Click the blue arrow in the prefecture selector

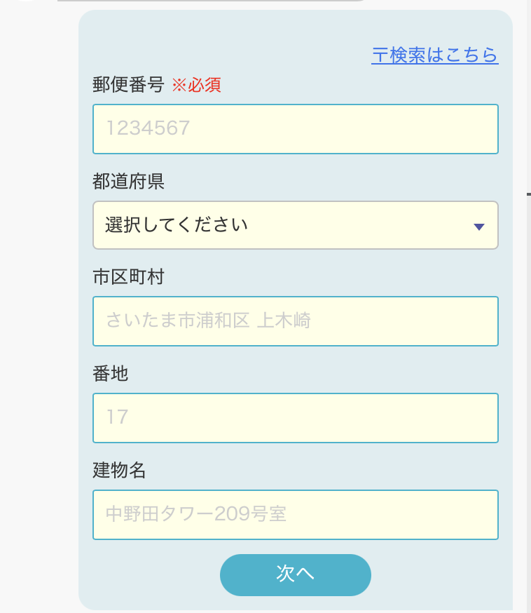coord(479,227)
